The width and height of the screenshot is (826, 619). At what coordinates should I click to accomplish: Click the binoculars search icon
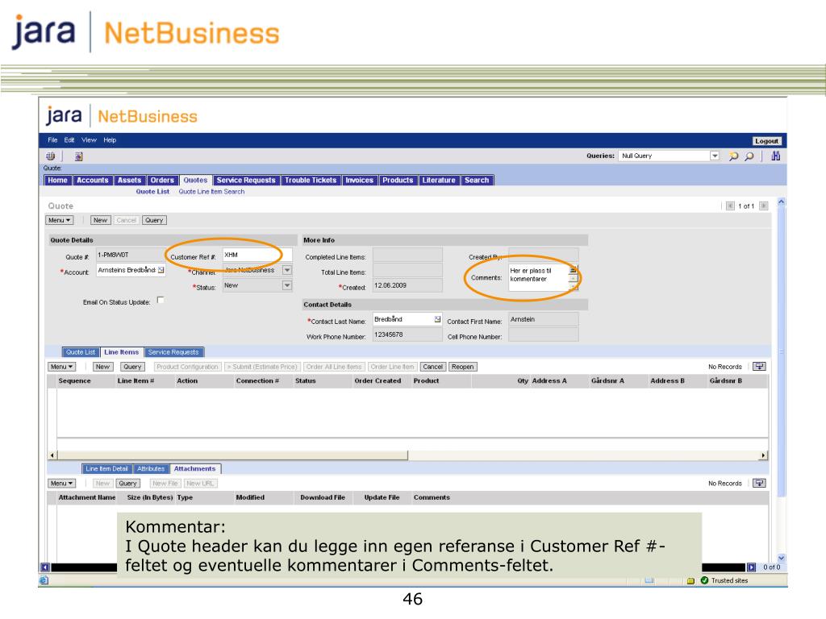pyautogui.click(x=775, y=156)
